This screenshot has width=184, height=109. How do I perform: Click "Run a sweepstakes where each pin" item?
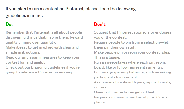(x=130, y=65)
